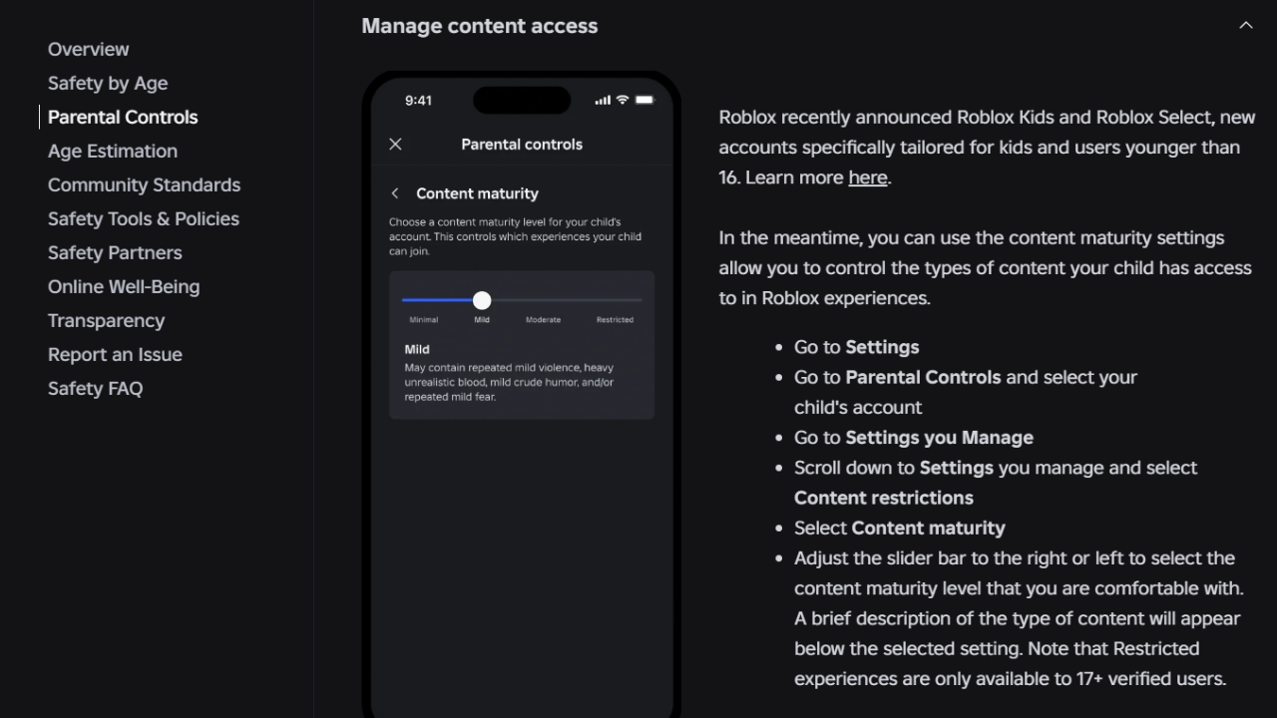Image resolution: width=1277 pixels, height=718 pixels.
Task: Click the Mild description heading in card
Action: (417, 350)
